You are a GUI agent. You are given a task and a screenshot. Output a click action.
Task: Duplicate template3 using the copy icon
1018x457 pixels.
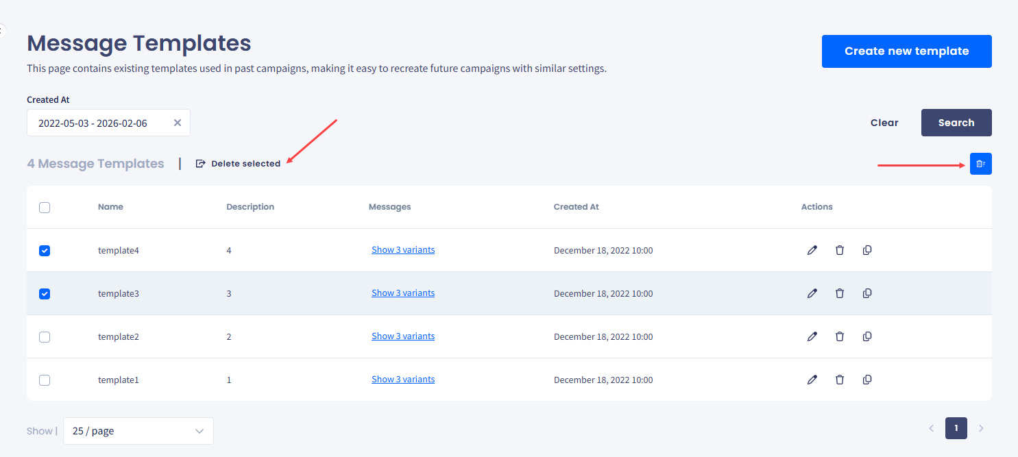click(867, 293)
